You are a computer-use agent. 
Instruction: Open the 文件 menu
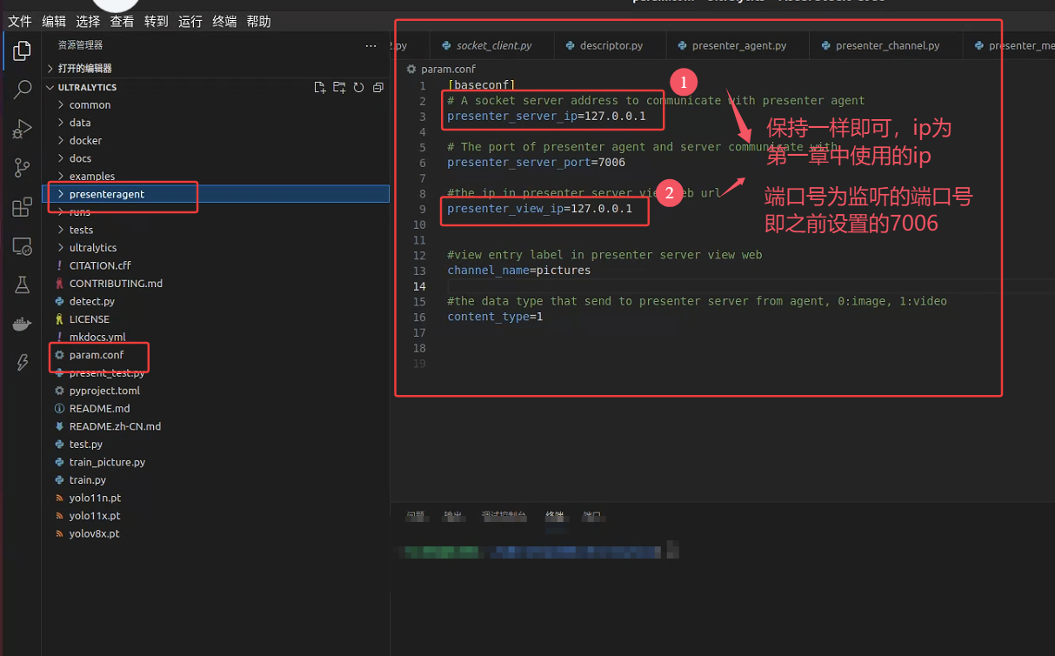click(x=19, y=21)
